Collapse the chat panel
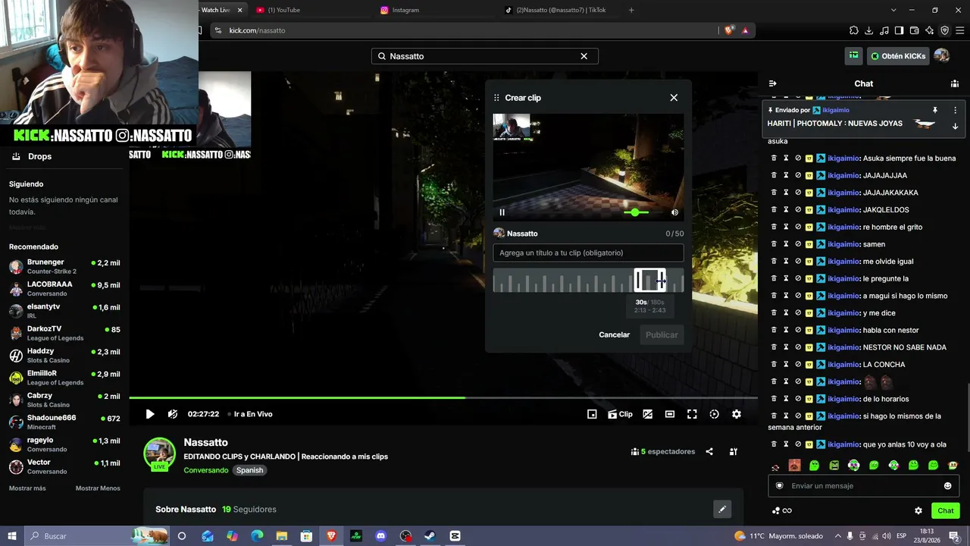This screenshot has width=970, height=546. 772,83
